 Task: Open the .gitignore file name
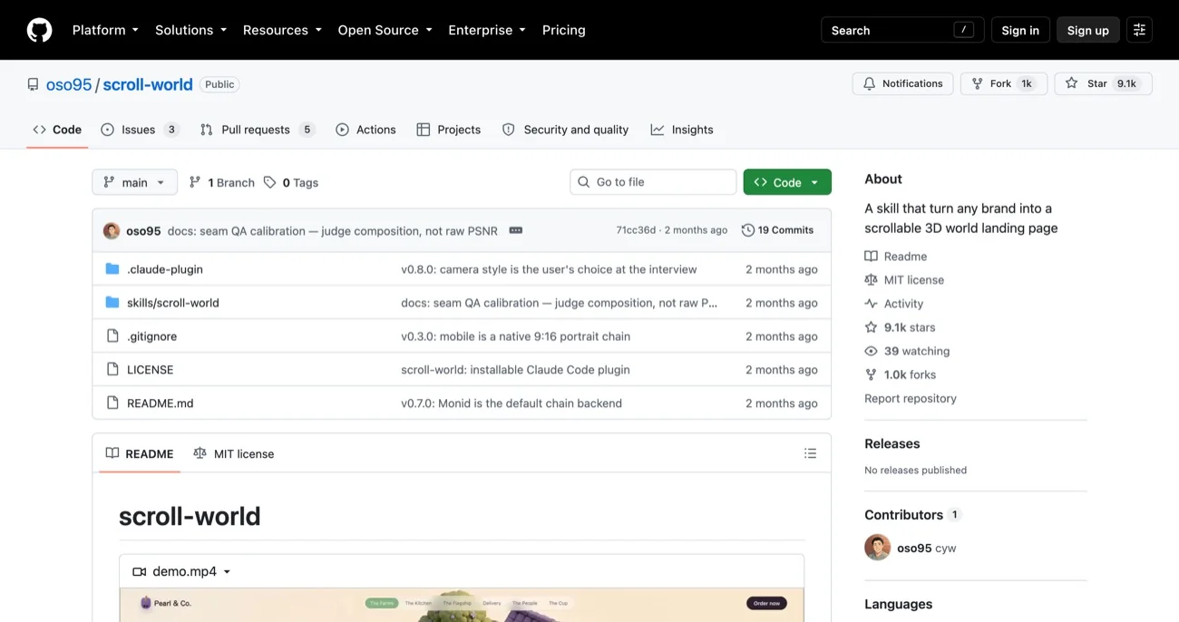click(x=152, y=336)
